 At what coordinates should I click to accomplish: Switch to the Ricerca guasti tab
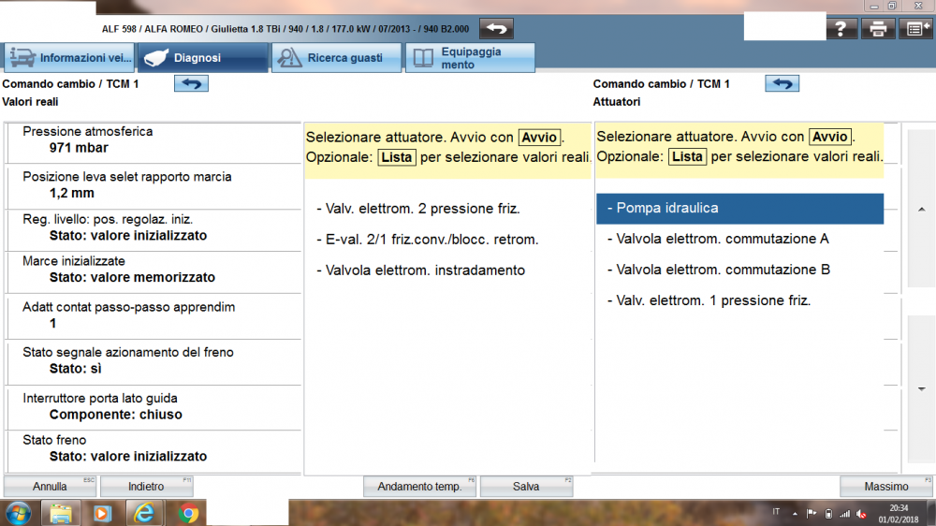pyautogui.click(x=335, y=58)
